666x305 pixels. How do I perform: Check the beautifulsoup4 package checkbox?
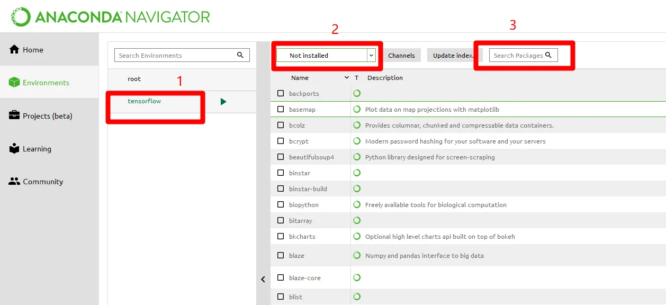(281, 157)
